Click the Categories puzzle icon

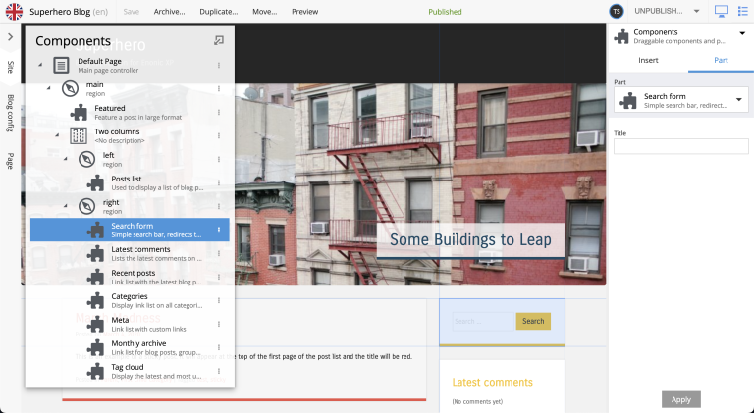[x=95, y=300]
